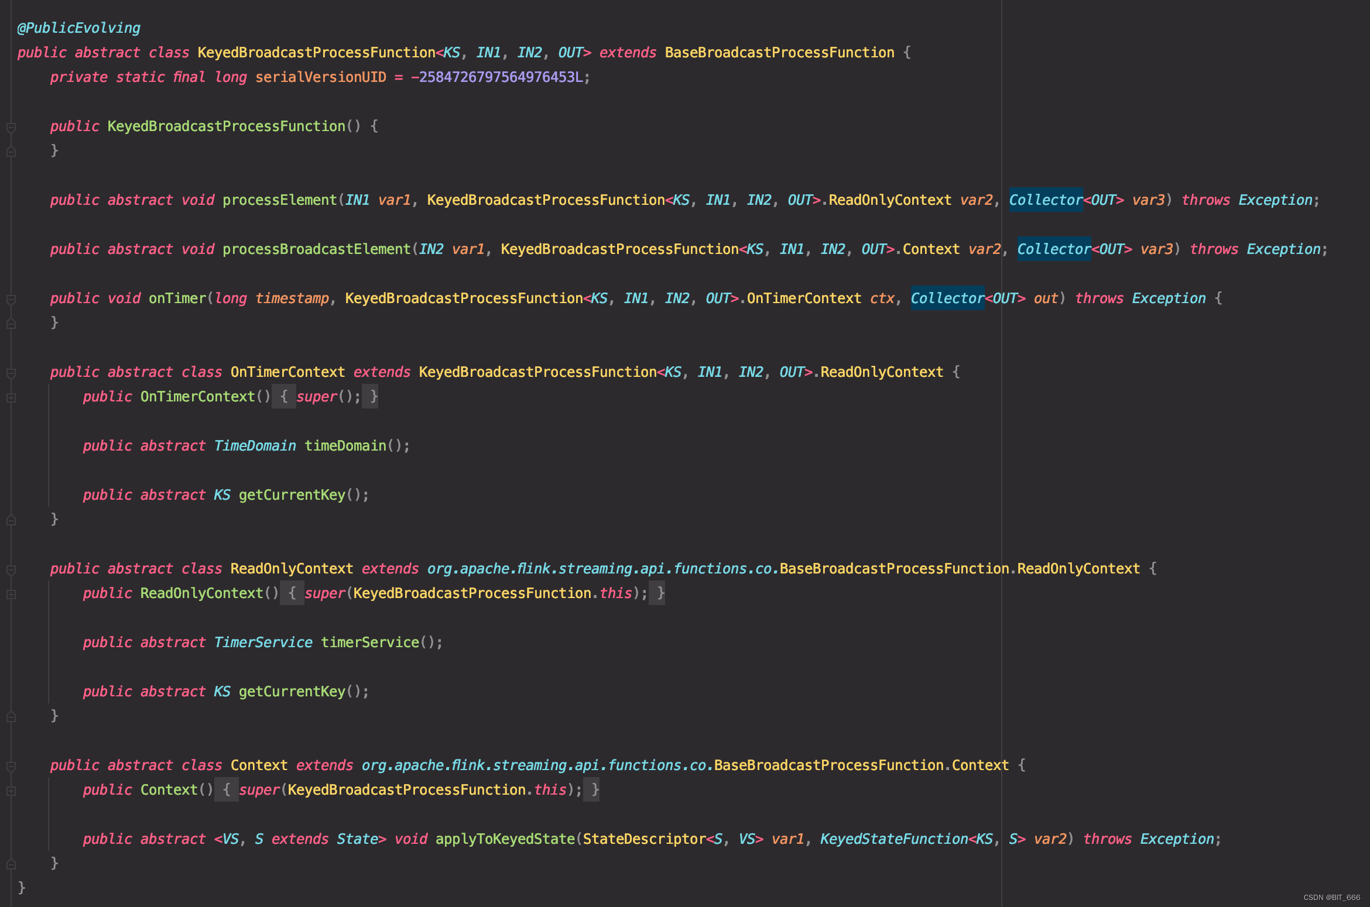Select the highlighted Collector in processElement signature
The width and height of the screenshot is (1370, 907).
pyautogui.click(x=1045, y=200)
